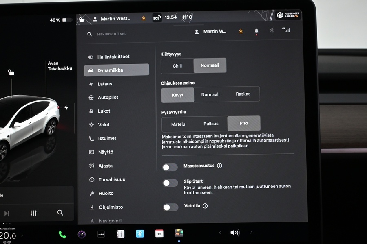Select Chill acceleration mode
This screenshot has width=367, height=244.
pyautogui.click(x=177, y=65)
